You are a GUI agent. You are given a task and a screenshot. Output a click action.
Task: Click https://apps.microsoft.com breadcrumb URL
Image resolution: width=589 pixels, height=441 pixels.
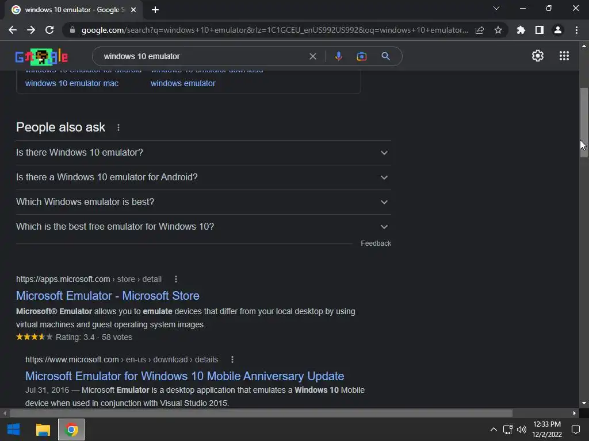tap(89, 279)
